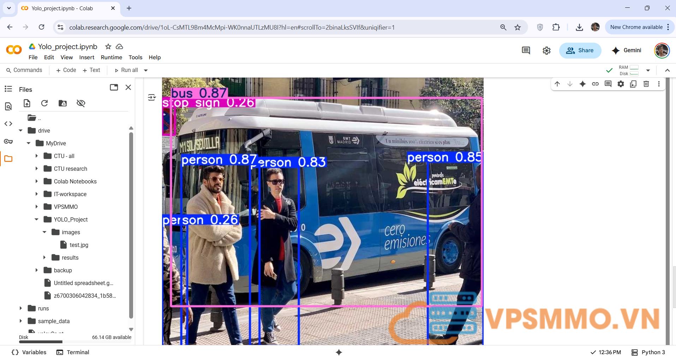Click the copy link to cell icon
This screenshot has height=357, width=676.
click(595, 84)
